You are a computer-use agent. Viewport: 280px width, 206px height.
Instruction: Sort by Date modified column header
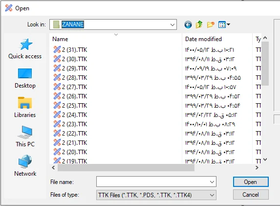pyautogui.click(x=203, y=39)
